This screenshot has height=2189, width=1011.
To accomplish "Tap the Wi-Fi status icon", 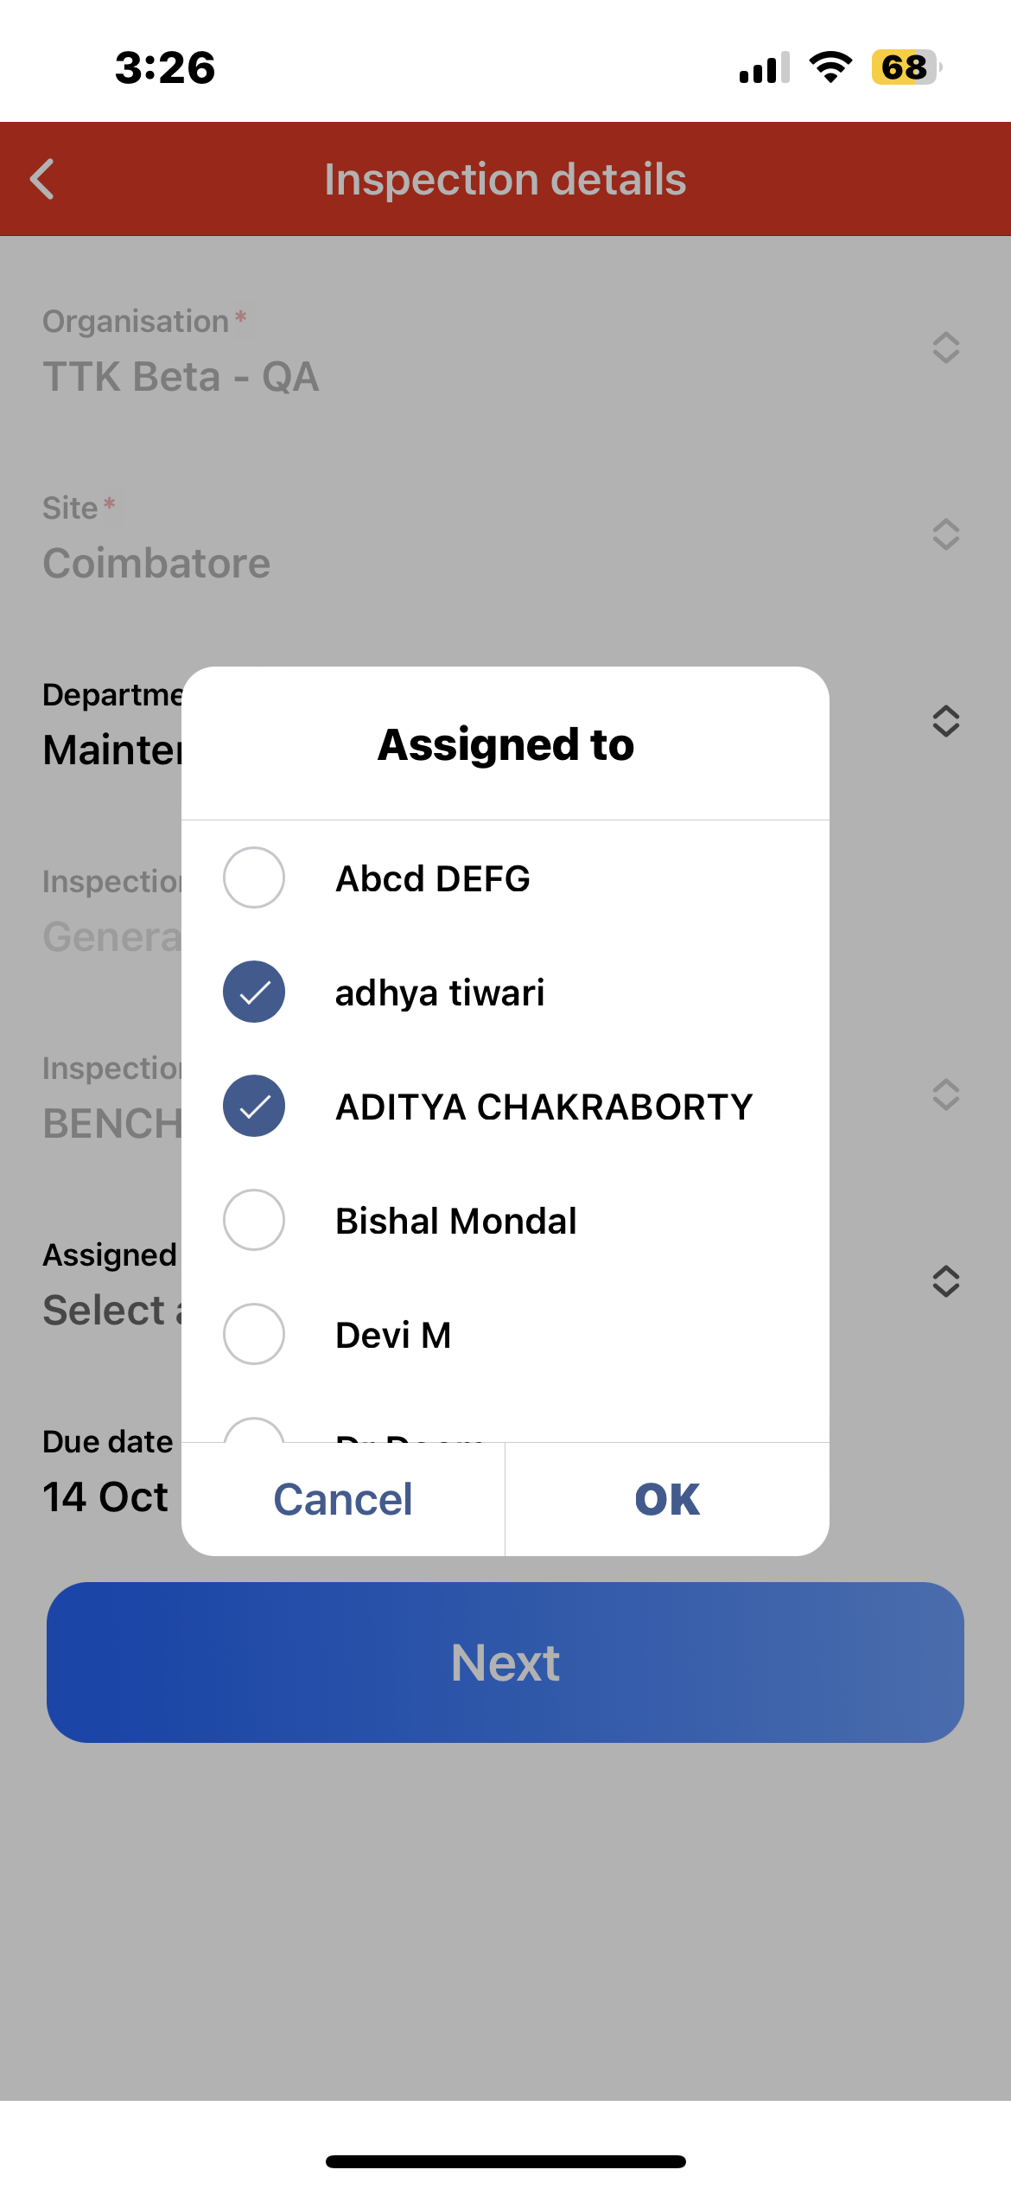I will 830,67.
